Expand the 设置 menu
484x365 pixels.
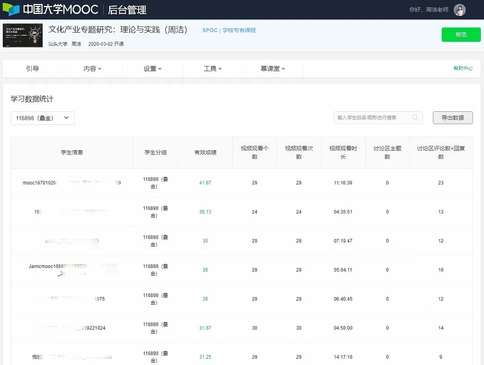(152, 69)
